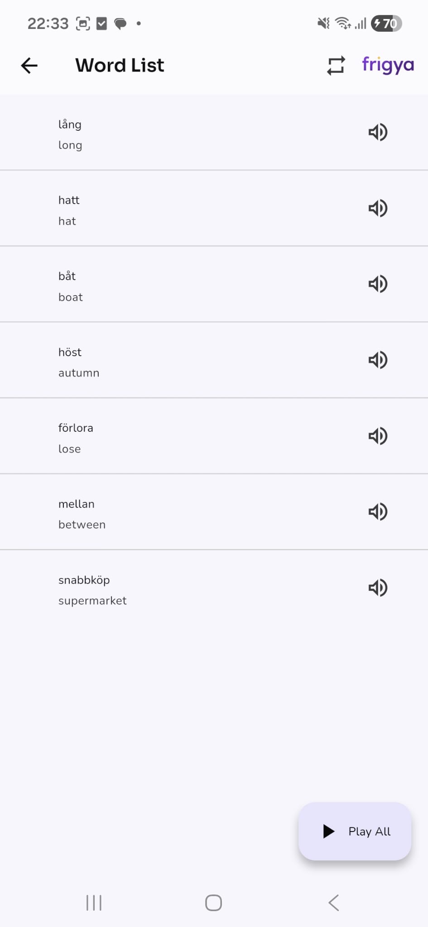Open the frigya logo link

(388, 65)
